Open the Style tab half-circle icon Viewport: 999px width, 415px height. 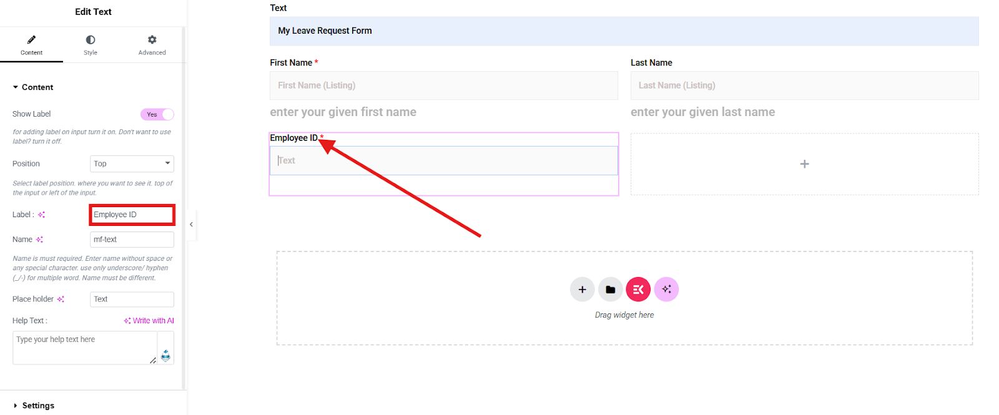(91, 39)
